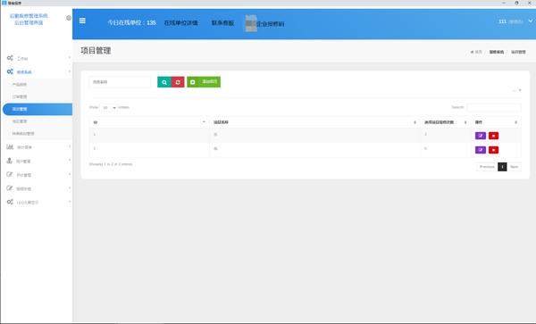Click the small gear icon beside sidebar title
The height and width of the screenshot is (324, 536).
pyautogui.click(x=69, y=18)
